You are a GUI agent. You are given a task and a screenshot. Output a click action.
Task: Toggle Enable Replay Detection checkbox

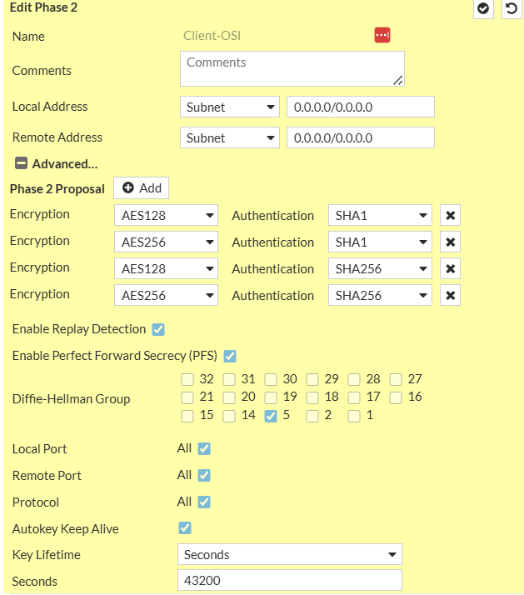(x=158, y=329)
